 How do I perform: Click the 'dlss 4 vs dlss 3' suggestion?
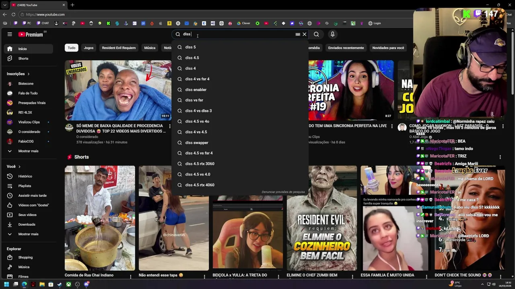point(240,111)
